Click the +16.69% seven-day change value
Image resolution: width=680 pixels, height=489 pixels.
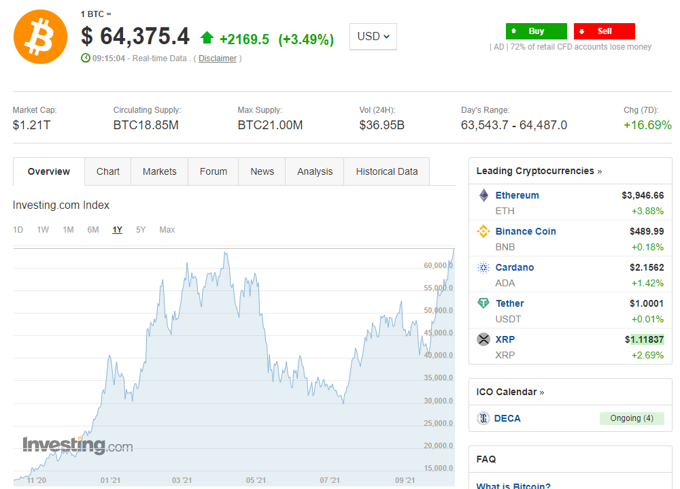point(648,125)
